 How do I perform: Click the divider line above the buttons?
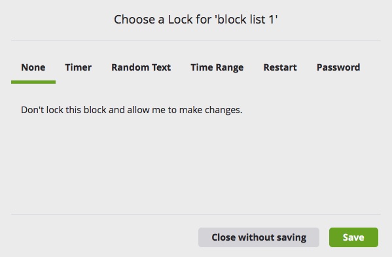pyautogui.click(x=196, y=214)
